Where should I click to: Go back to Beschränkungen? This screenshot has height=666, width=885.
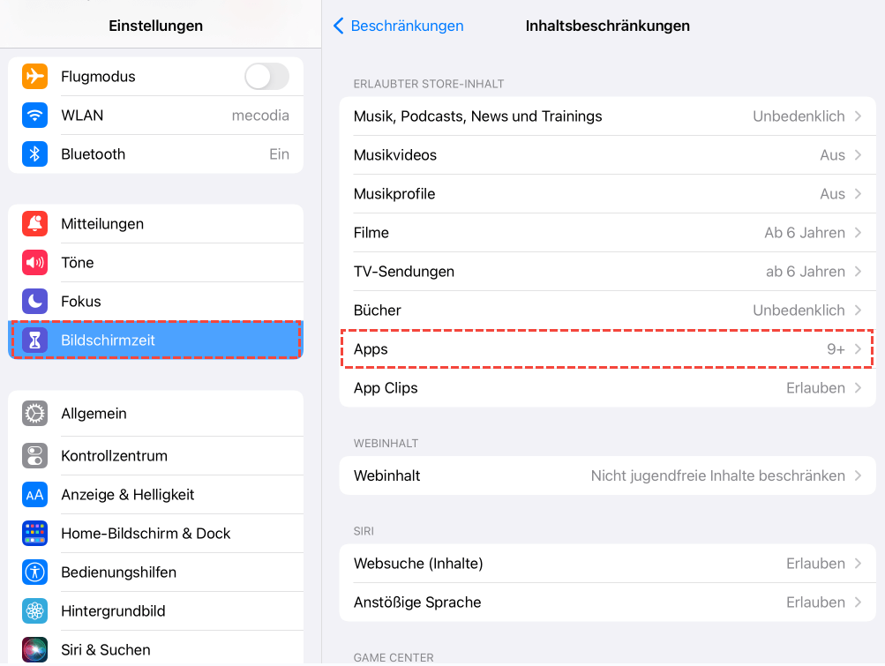pyautogui.click(x=399, y=26)
